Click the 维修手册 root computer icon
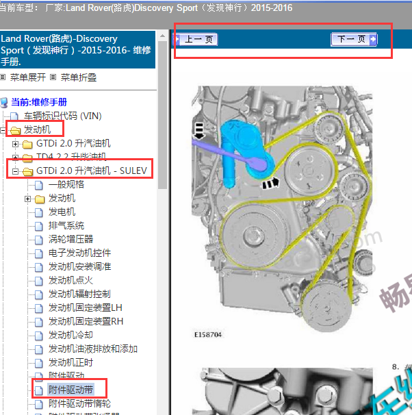412x415 pixels. pyautogui.click(x=4, y=103)
